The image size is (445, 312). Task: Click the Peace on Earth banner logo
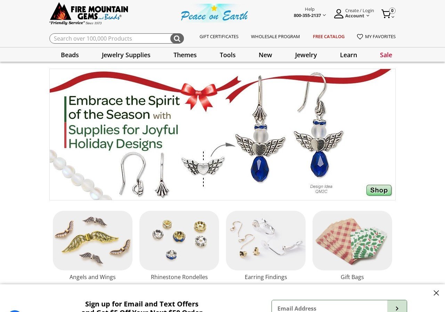pos(214,13)
